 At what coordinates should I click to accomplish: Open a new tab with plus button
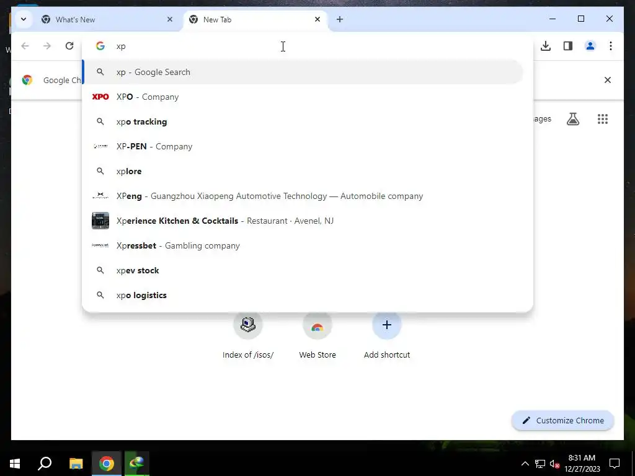coord(340,19)
